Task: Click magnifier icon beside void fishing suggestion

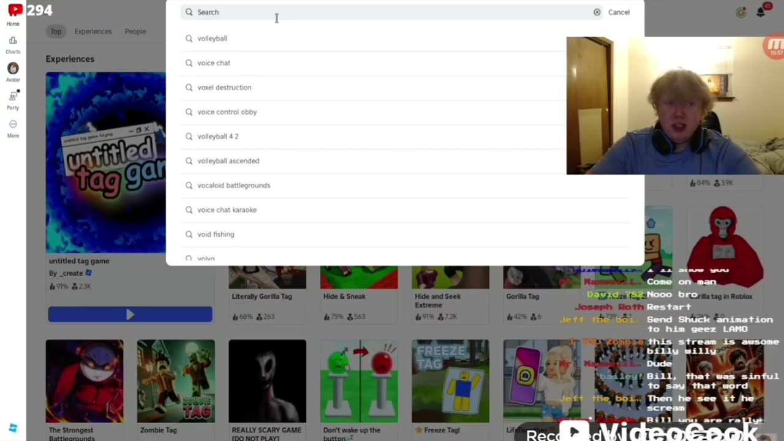Action: (189, 235)
